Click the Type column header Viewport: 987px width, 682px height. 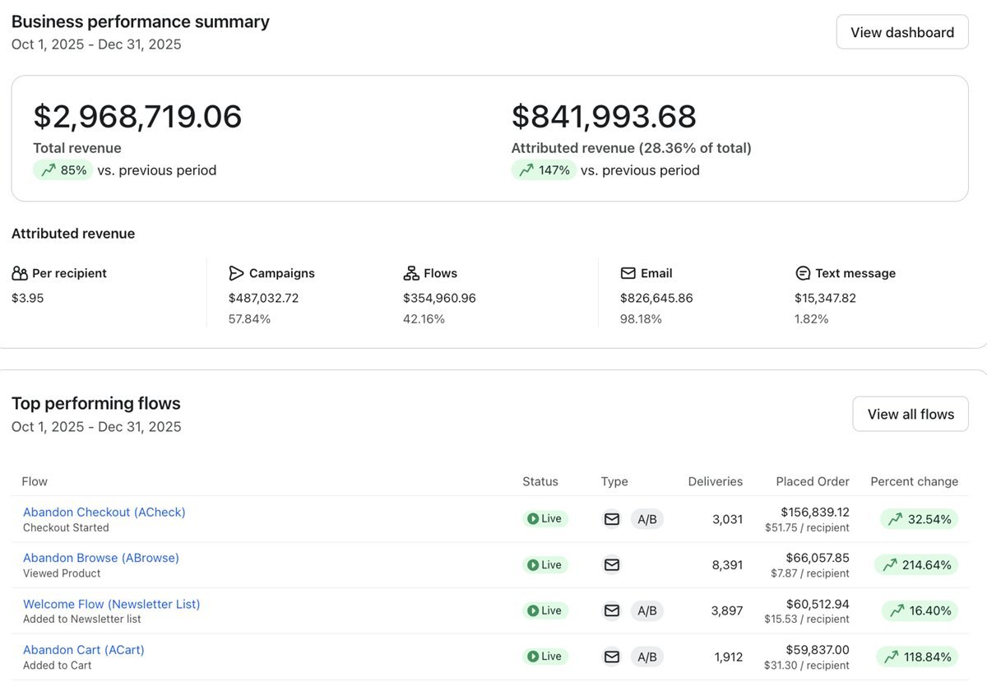[614, 481]
